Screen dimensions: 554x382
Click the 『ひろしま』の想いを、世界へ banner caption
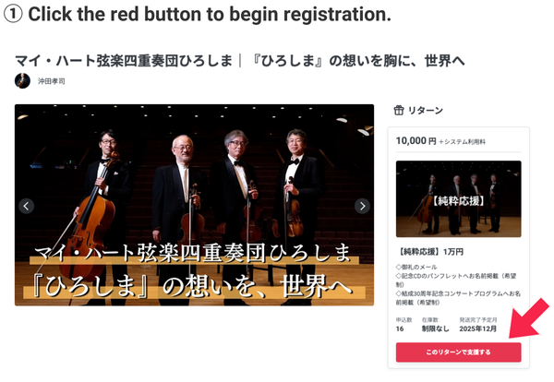(193, 286)
